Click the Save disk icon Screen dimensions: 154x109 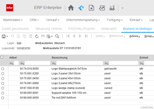click(x=4, y=36)
